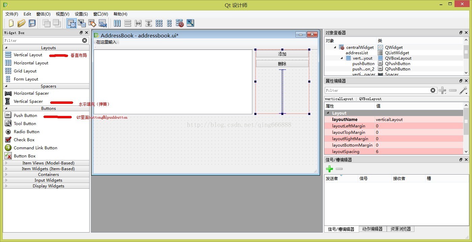Expand the Containers category
The width and height of the screenshot is (472, 242).
coord(6,175)
